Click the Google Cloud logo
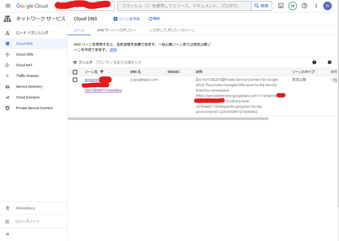 pos(32,6)
